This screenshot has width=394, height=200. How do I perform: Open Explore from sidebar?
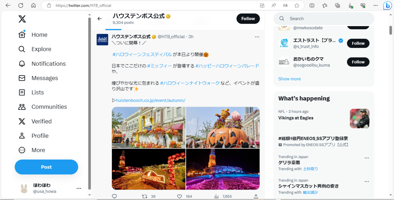[35, 49]
